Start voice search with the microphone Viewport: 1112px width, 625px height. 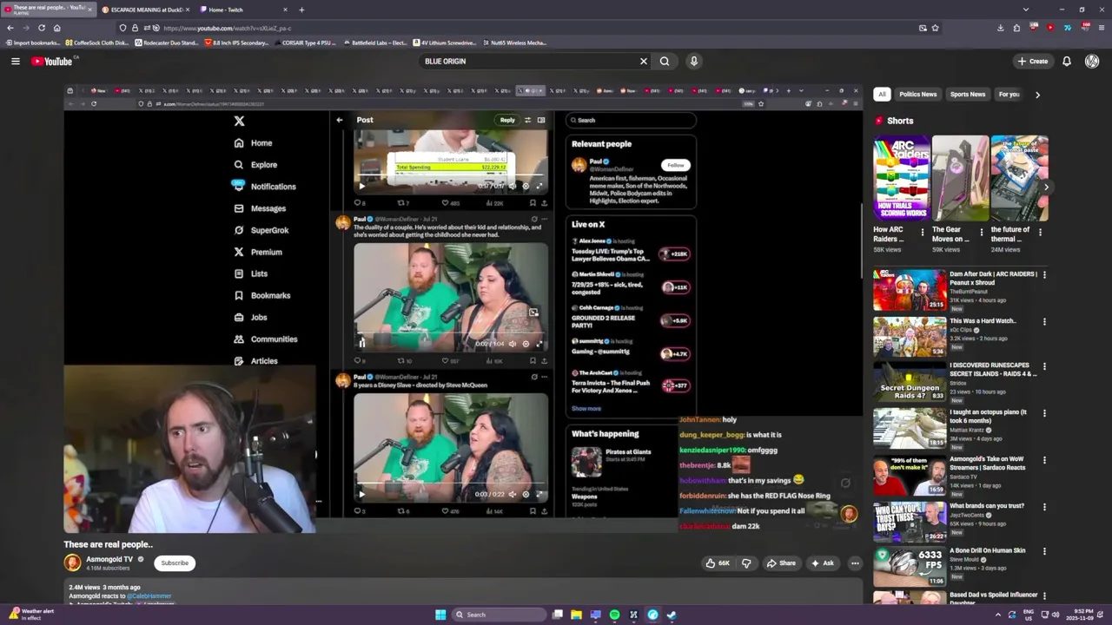coord(693,61)
